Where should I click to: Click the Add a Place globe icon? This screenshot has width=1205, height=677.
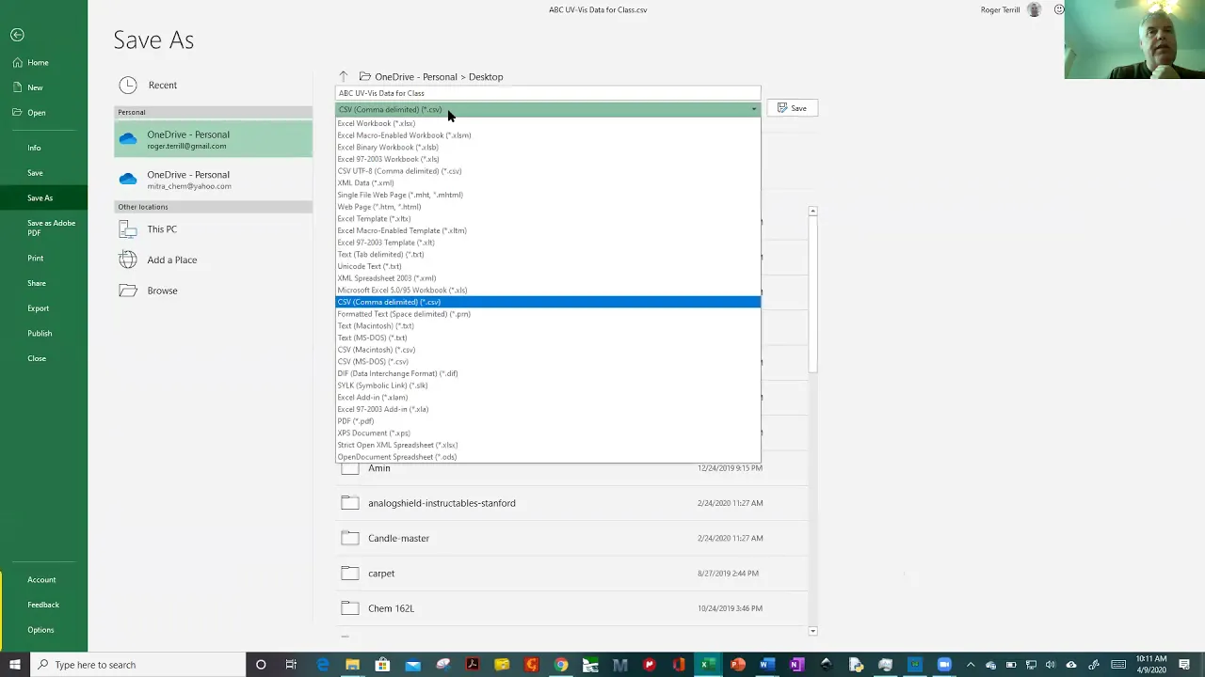128,260
